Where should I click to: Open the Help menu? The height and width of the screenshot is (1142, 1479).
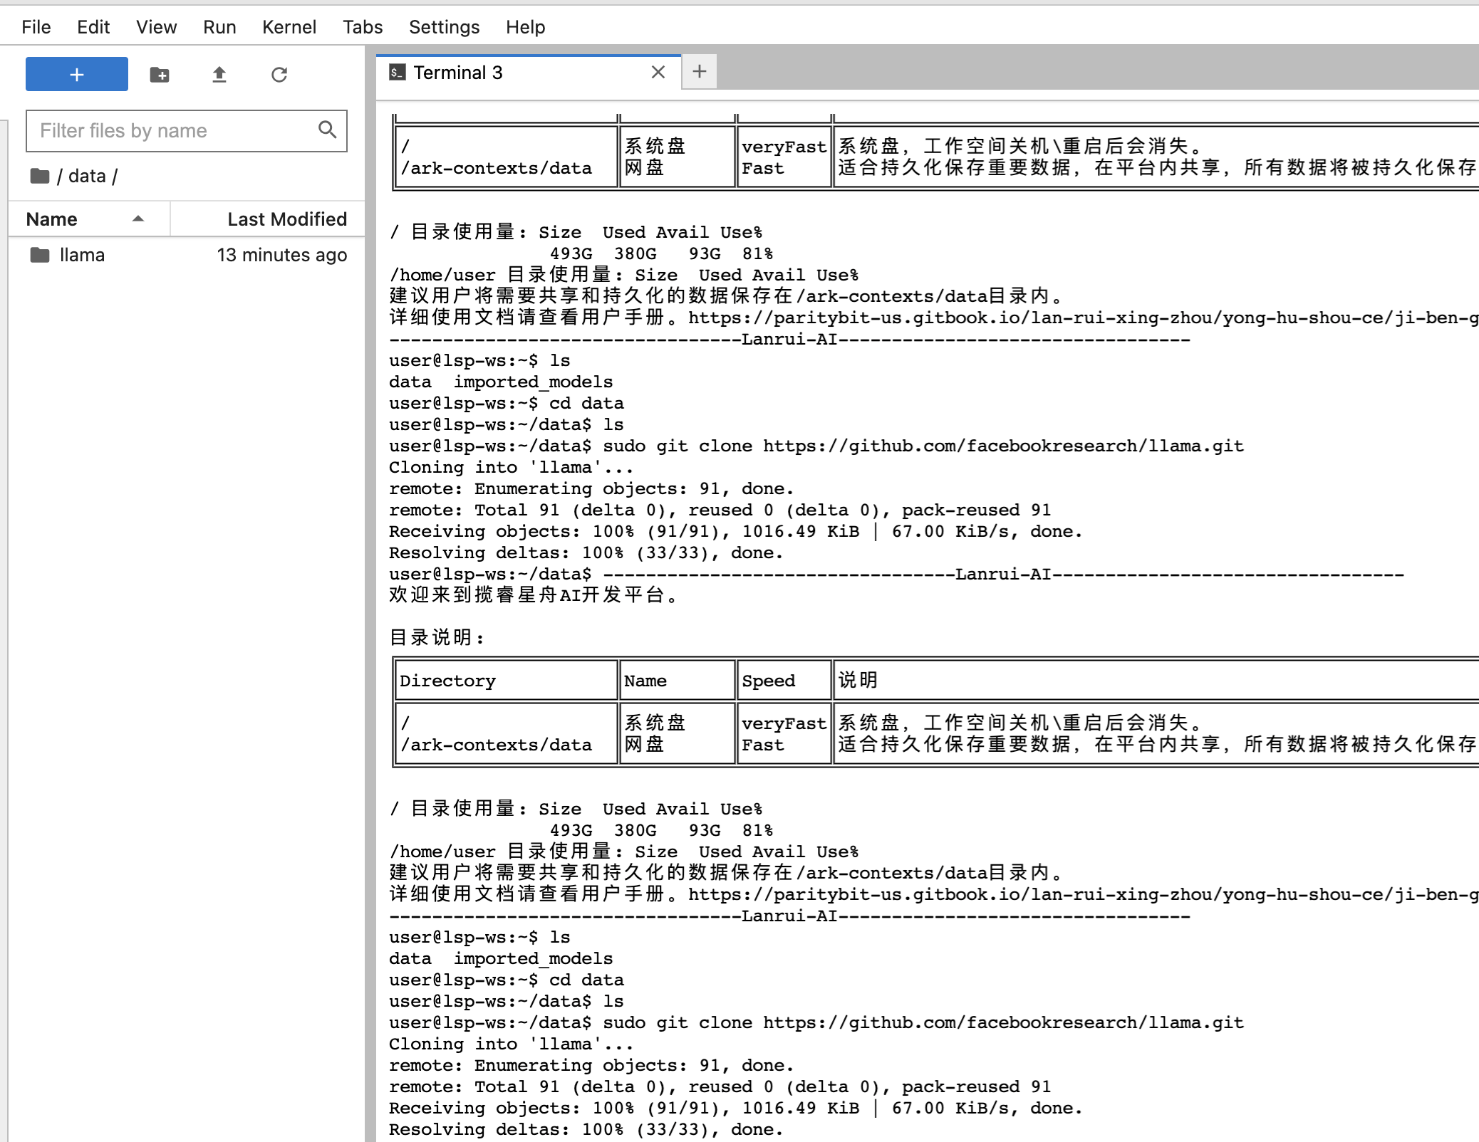(x=525, y=27)
